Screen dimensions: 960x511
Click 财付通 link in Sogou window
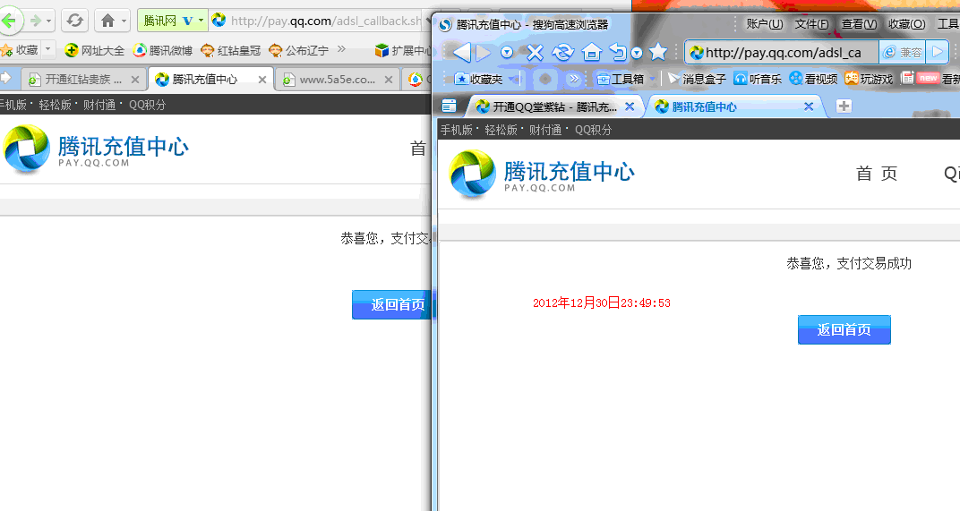(544, 130)
